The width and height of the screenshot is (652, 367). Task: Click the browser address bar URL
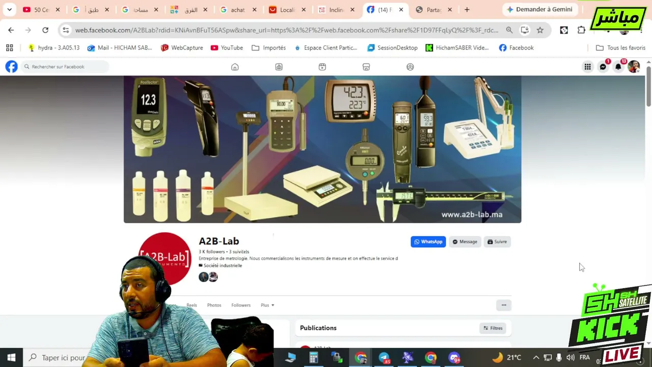[x=287, y=30]
